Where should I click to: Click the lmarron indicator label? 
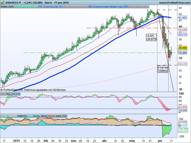[22, 116]
